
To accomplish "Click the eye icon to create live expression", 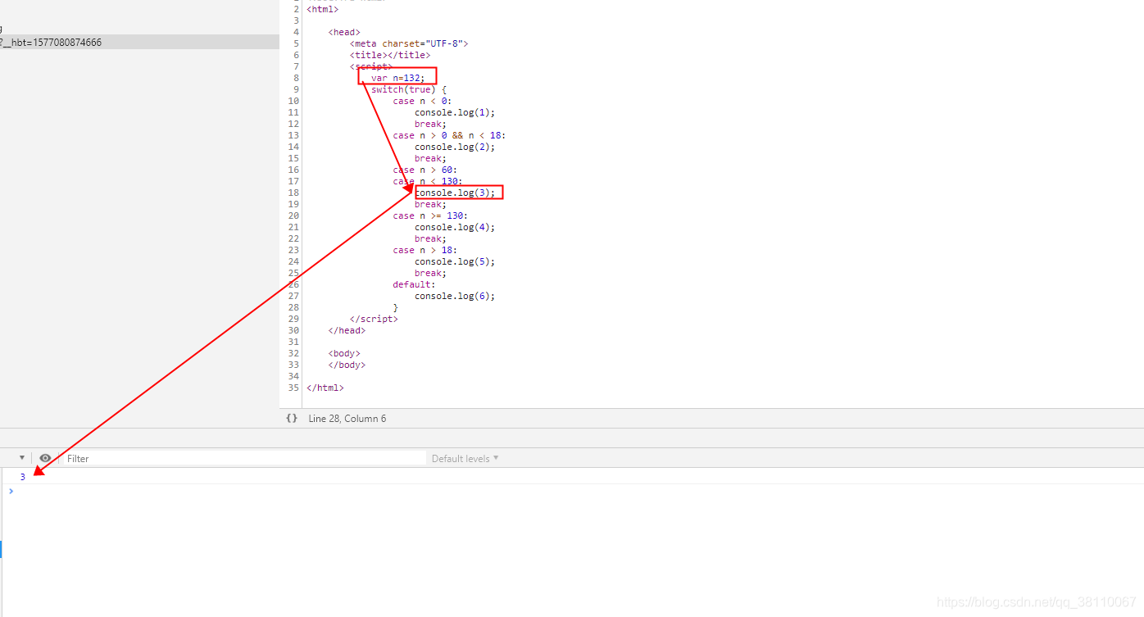I will coord(45,457).
